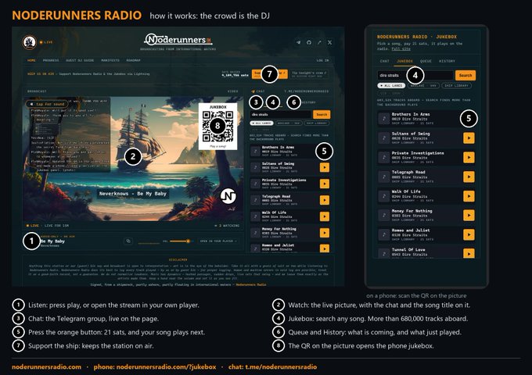Switch to the QUEUE tab in the phone view

tap(426, 61)
